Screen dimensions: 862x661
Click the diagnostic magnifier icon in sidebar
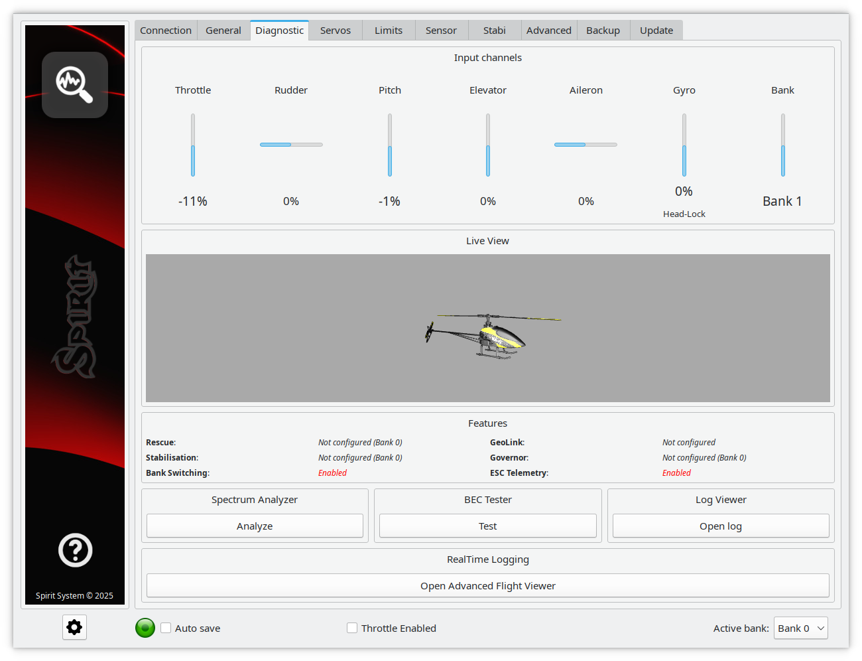tap(75, 85)
